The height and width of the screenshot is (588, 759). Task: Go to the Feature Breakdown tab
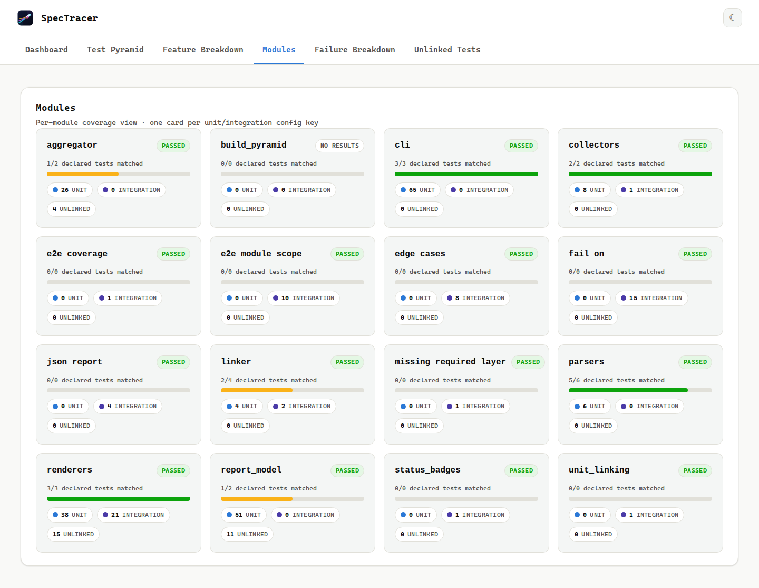coord(203,50)
